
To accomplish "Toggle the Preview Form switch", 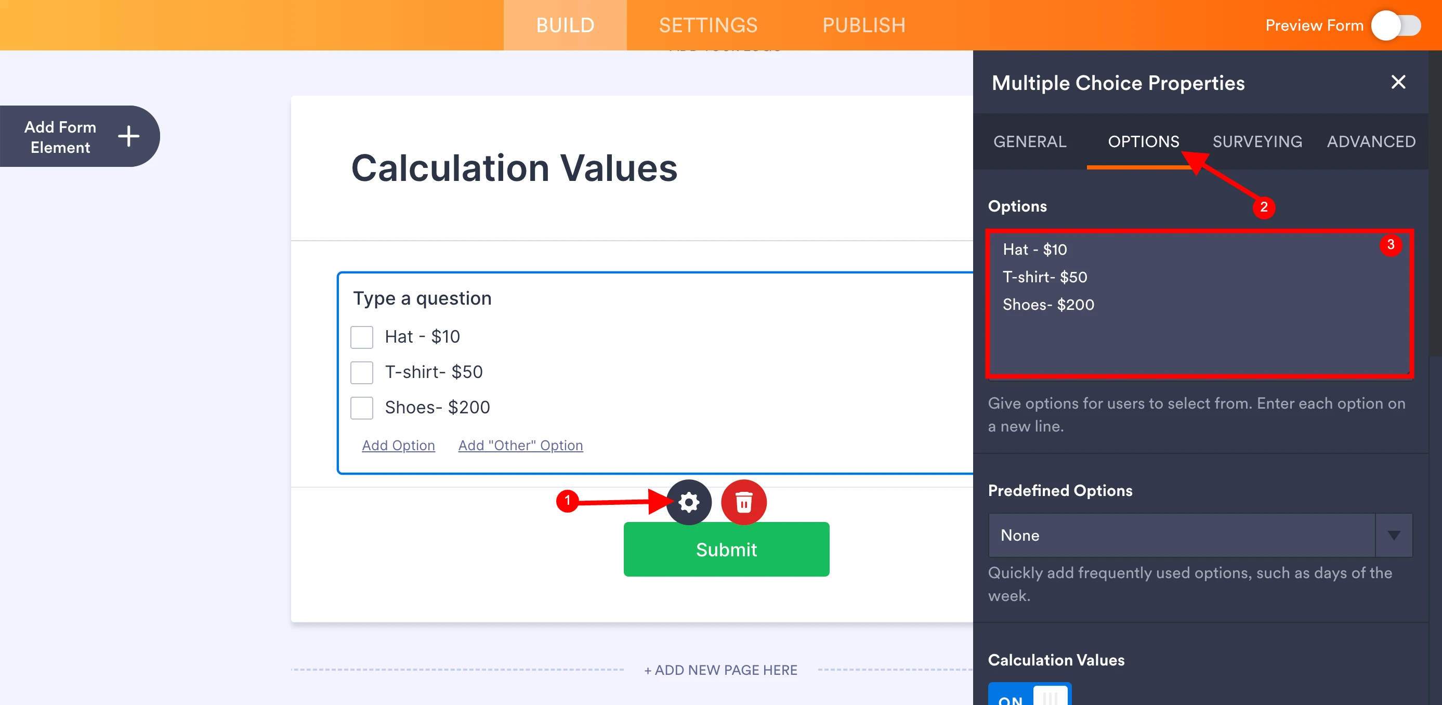I will click(1396, 25).
